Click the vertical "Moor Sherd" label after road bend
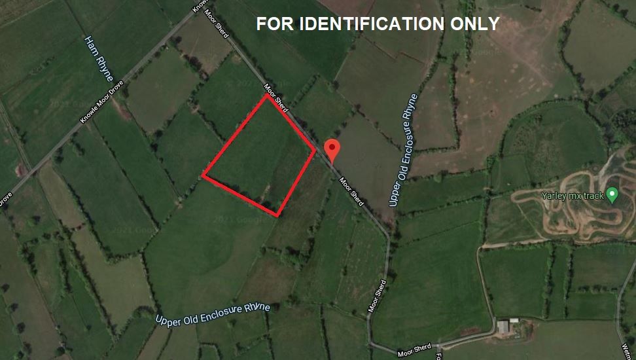 pos(378,296)
